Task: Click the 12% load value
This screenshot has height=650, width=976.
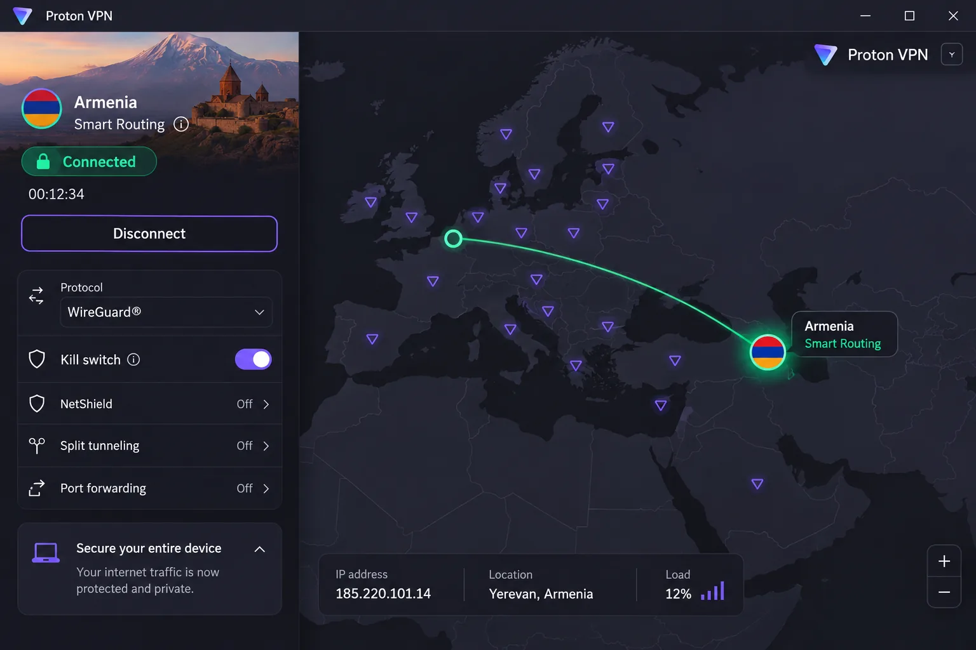Action: (x=678, y=594)
